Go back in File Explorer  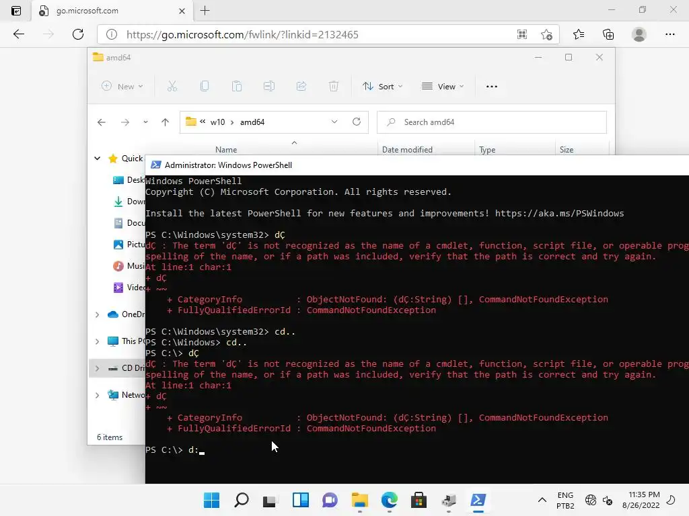(102, 122)
